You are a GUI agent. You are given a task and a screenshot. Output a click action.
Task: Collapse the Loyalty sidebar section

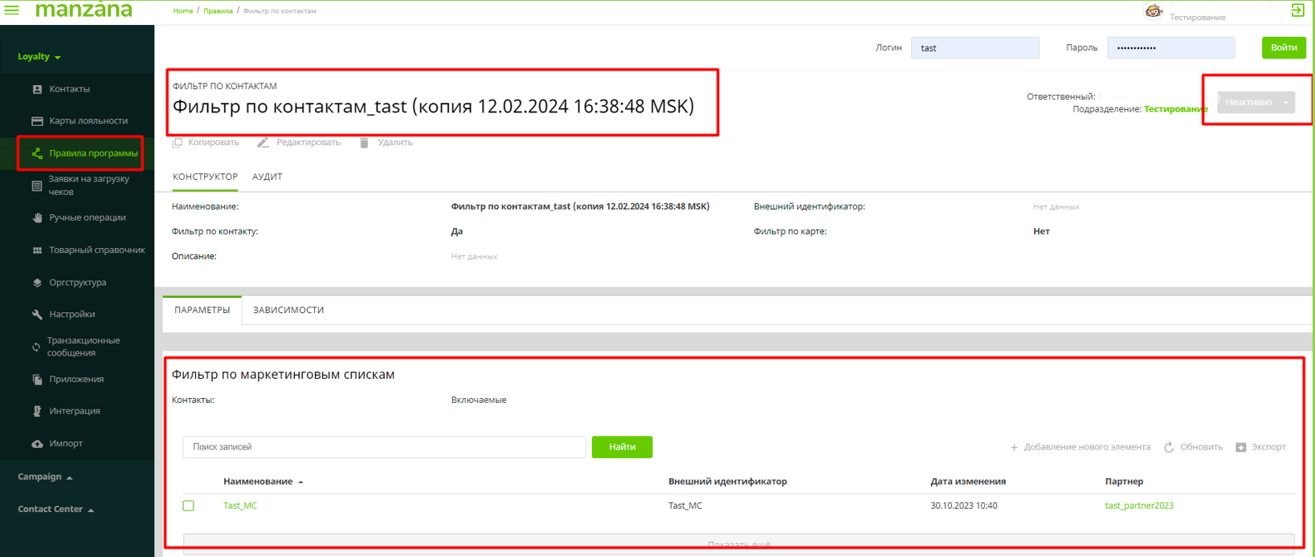click(39, 57)
